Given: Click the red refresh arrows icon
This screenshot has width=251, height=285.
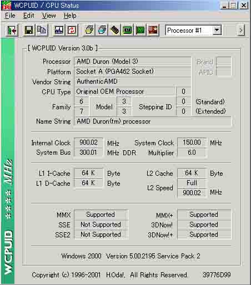Looking at the screenshot, I should pyautogui.click(x=72, y=30).
